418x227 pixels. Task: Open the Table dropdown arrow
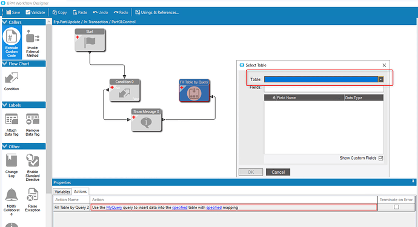(381, 79)
